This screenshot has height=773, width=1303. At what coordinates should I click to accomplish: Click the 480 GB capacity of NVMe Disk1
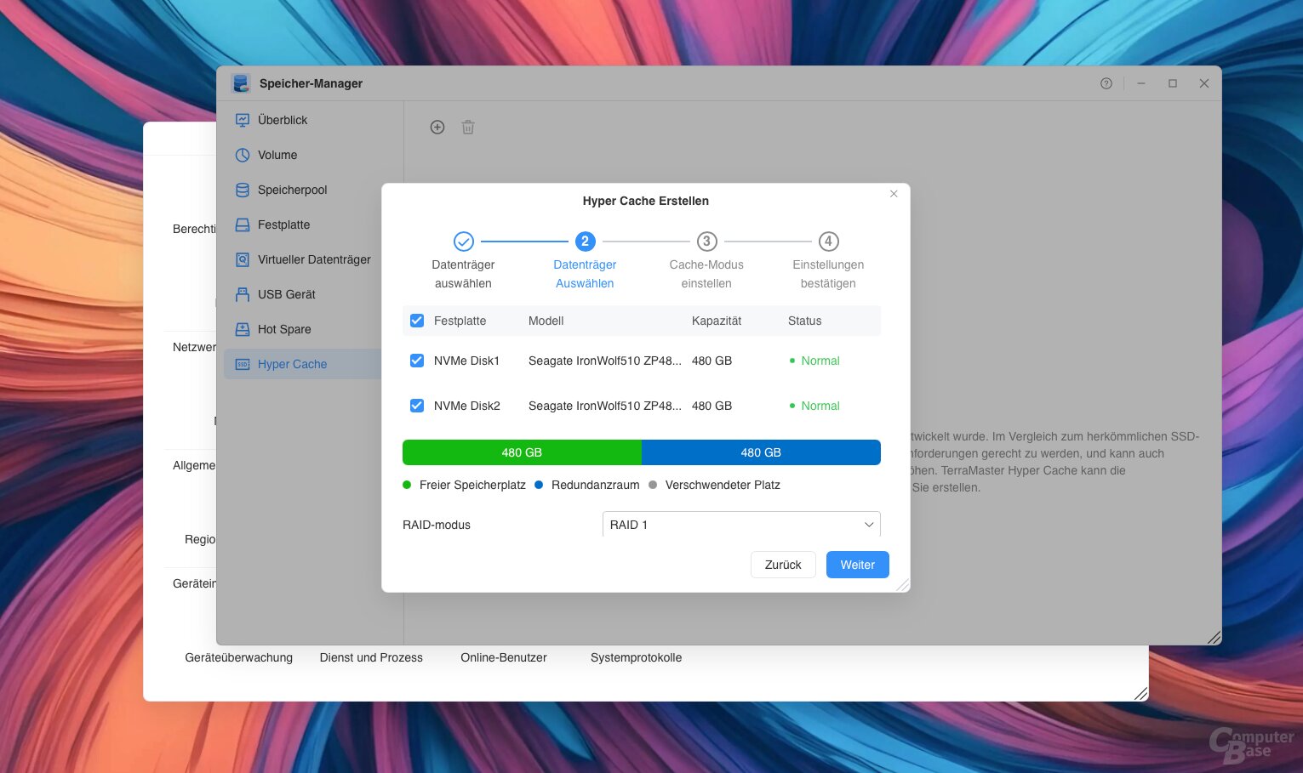pyautogui.click(x=712, y=361)
